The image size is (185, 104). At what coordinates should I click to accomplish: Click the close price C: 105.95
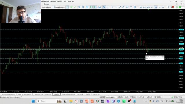(x=158, y=97)
